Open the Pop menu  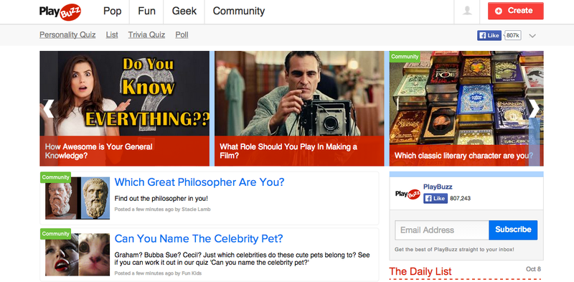click(112, 11)
